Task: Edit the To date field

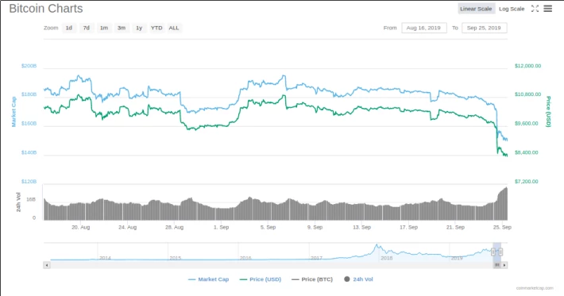Action: pos(484,28)
